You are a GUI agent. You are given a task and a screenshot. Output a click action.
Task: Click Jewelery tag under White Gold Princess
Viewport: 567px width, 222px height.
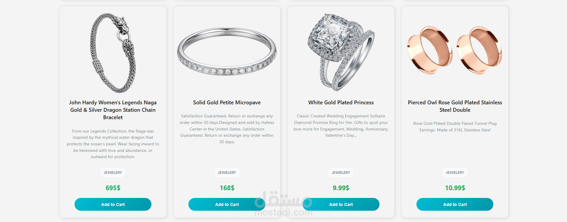coord(341,173)
